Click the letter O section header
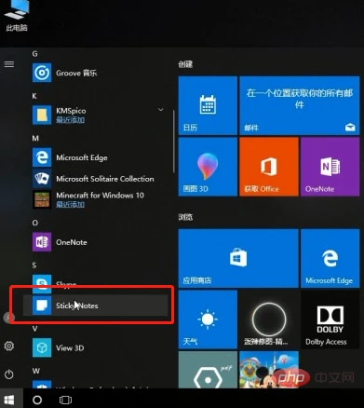This screenshot has width=364, height=408. tap(35, 223)
